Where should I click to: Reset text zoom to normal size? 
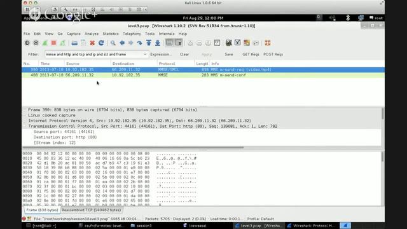208,43
